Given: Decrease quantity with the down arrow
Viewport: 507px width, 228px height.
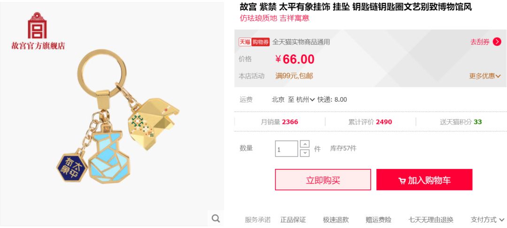Looking at the screenshot, I should pos(305,153).
